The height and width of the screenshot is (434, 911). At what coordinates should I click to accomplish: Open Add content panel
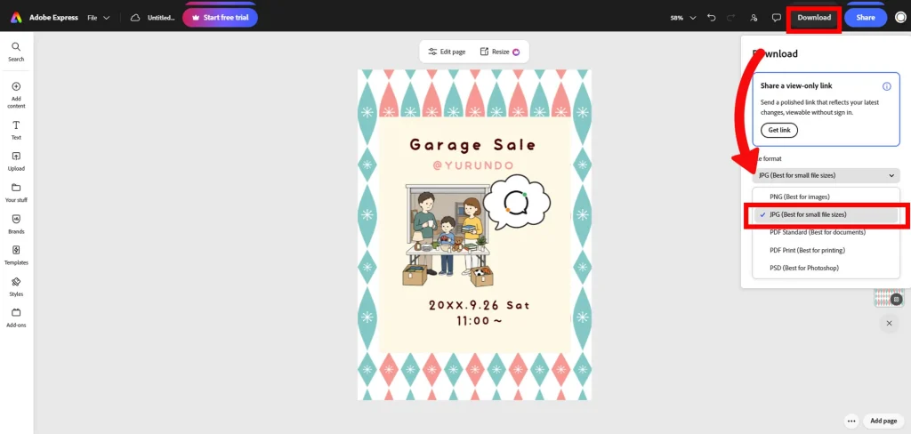pos(16,95)
